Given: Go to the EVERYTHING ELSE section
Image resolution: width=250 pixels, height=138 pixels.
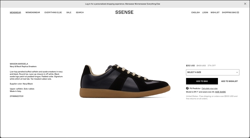Looking at the screenshot, I should click(x=53, y=13).
